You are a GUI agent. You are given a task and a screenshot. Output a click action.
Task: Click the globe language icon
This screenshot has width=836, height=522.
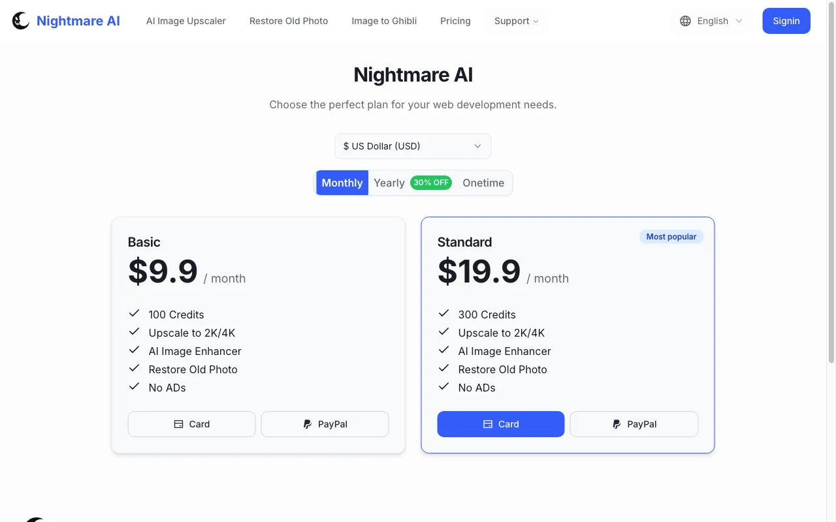coord(685,21)
